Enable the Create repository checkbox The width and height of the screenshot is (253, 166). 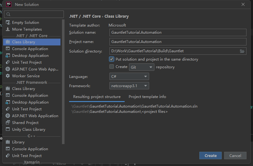(x=112, y=67)
